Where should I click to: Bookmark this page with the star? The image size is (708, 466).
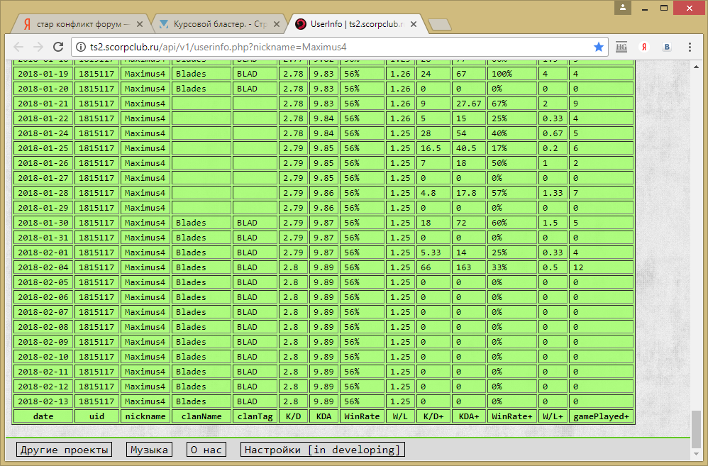(x=599, y=47)
